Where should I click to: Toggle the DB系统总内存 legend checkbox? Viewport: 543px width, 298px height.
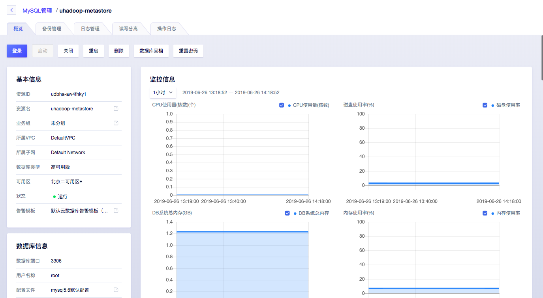[287, 213]
